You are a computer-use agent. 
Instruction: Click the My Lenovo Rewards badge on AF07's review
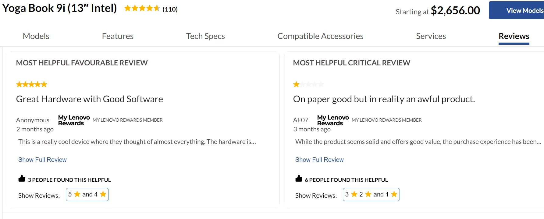tap(333, 120)
